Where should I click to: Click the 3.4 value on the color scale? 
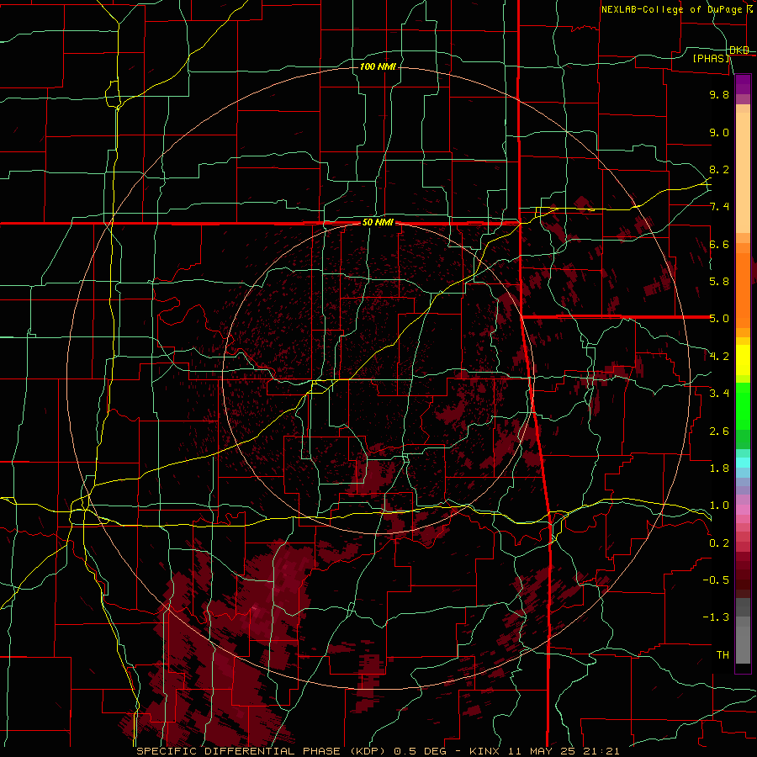(719, 394)
